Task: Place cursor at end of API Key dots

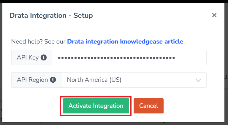Action: pos(175,57)
